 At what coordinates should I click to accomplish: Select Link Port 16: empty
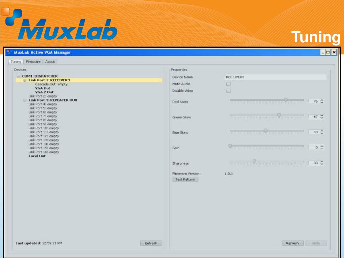click(44, 152)
